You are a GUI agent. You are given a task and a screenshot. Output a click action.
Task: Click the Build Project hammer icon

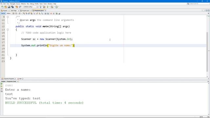point(41,7)
